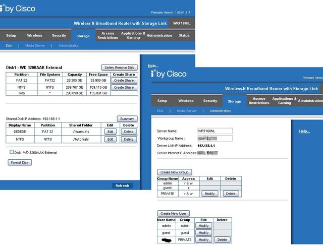Click the Media Server sub-tab in the left window

point(35,45)
